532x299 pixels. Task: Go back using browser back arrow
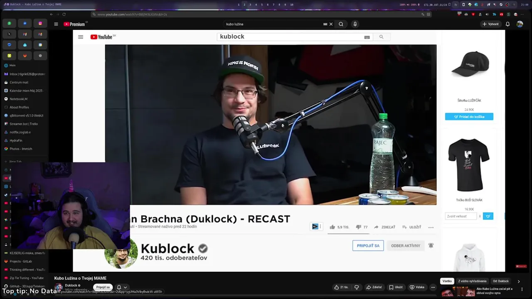click(52, 14)
